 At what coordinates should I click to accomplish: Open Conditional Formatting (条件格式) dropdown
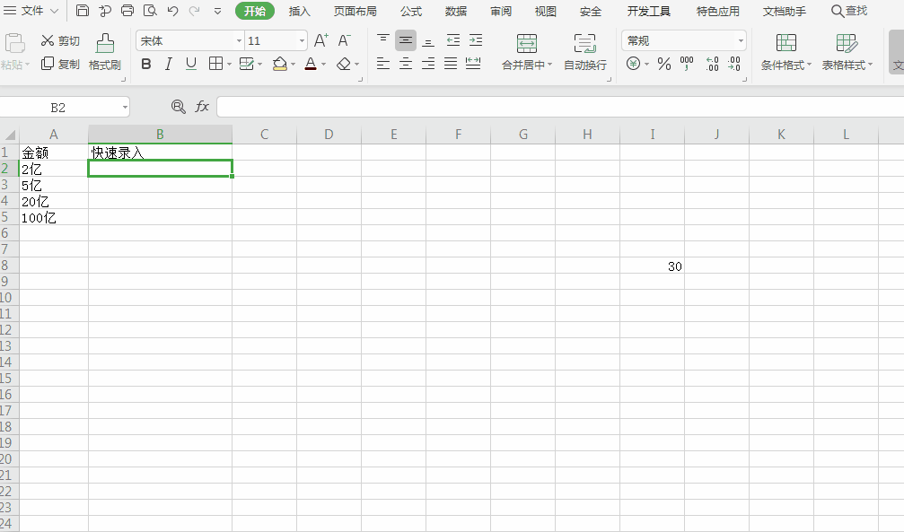point(786,52)
